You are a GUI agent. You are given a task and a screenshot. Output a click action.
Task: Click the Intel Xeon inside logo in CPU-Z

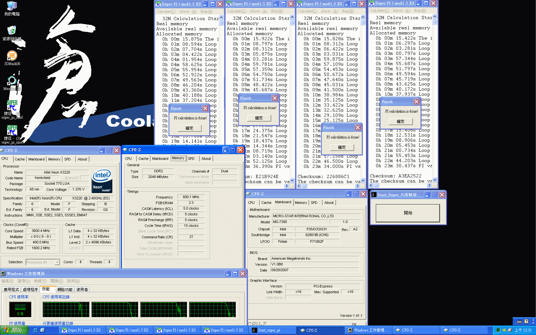(102, 181)
